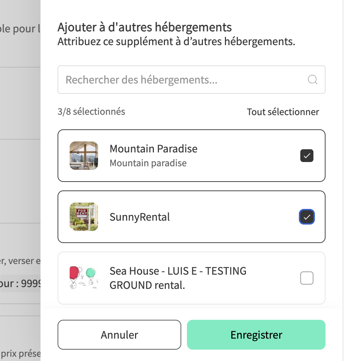The height and width of the screenshot is (361, 344).
Task: Click the 'Mountain paradise' listing subtitle
Action: 148,163
